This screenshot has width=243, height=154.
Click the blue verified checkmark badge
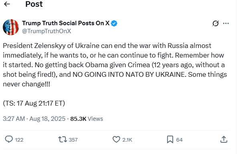tap(114, 23)
